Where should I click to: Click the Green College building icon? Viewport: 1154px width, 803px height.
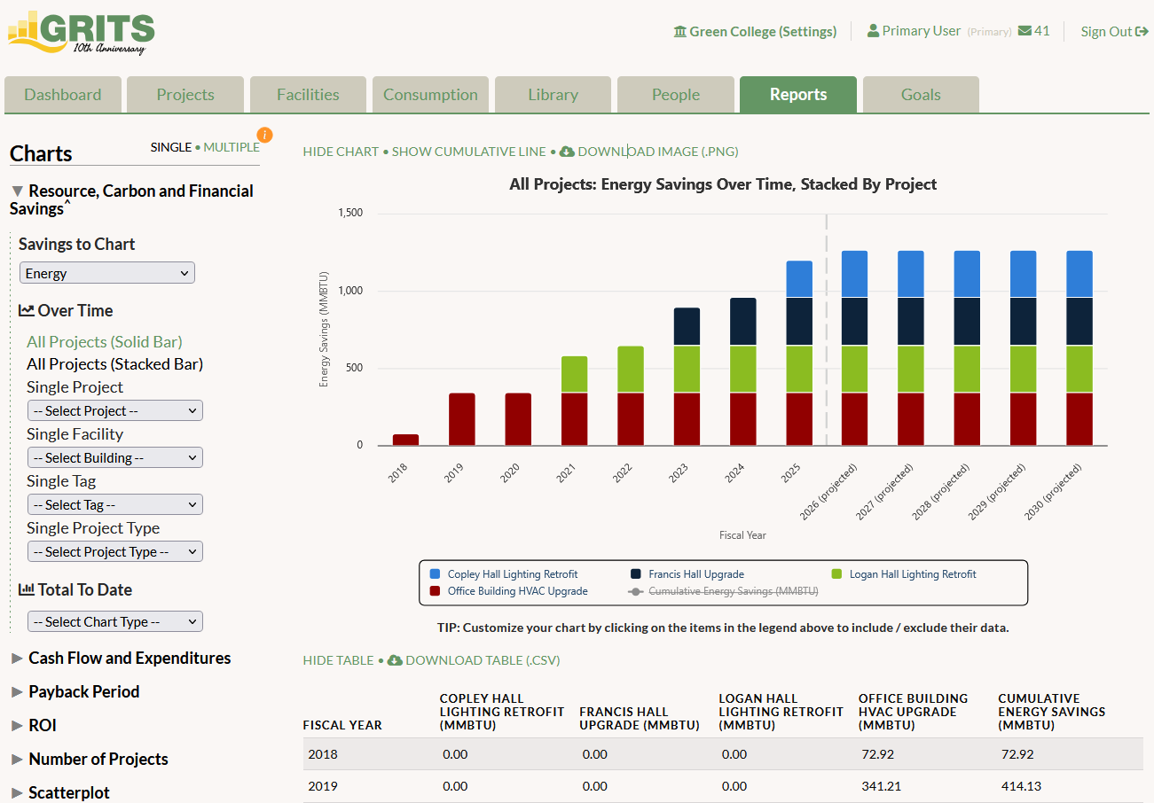click(x=680, y=32)
